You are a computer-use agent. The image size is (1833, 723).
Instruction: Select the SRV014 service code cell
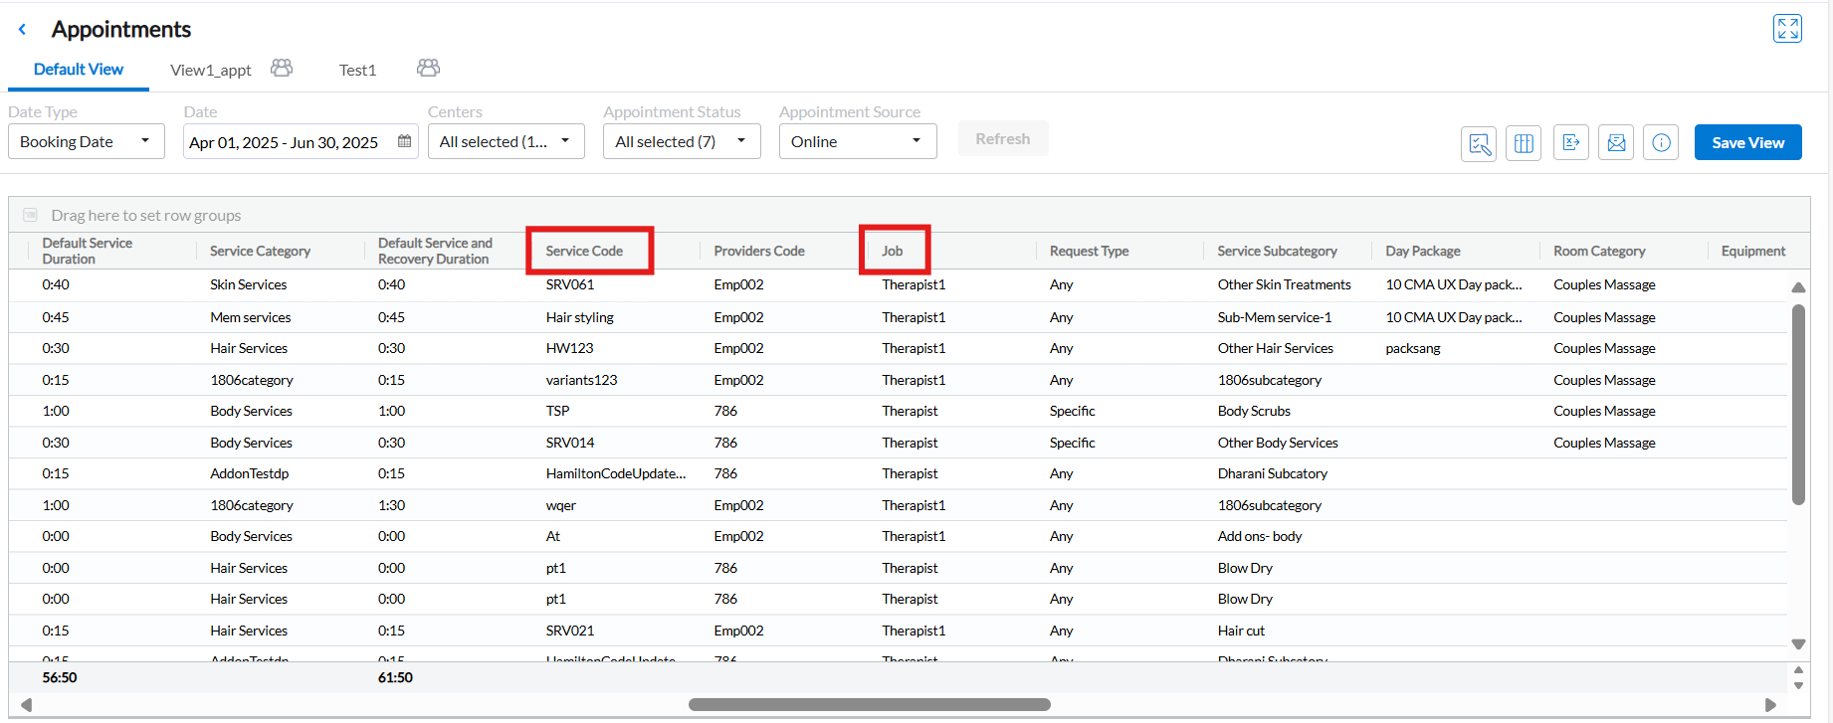pyautogui.click(x=570, y=443)
